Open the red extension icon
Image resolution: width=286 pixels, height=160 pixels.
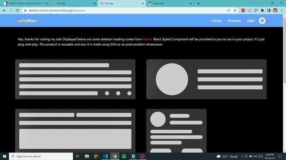pyautogui.click(x=243, y=11)
